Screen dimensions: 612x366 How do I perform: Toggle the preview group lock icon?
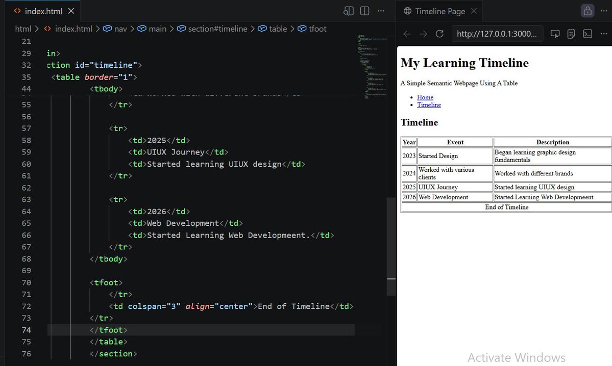[x=587, y=11]
